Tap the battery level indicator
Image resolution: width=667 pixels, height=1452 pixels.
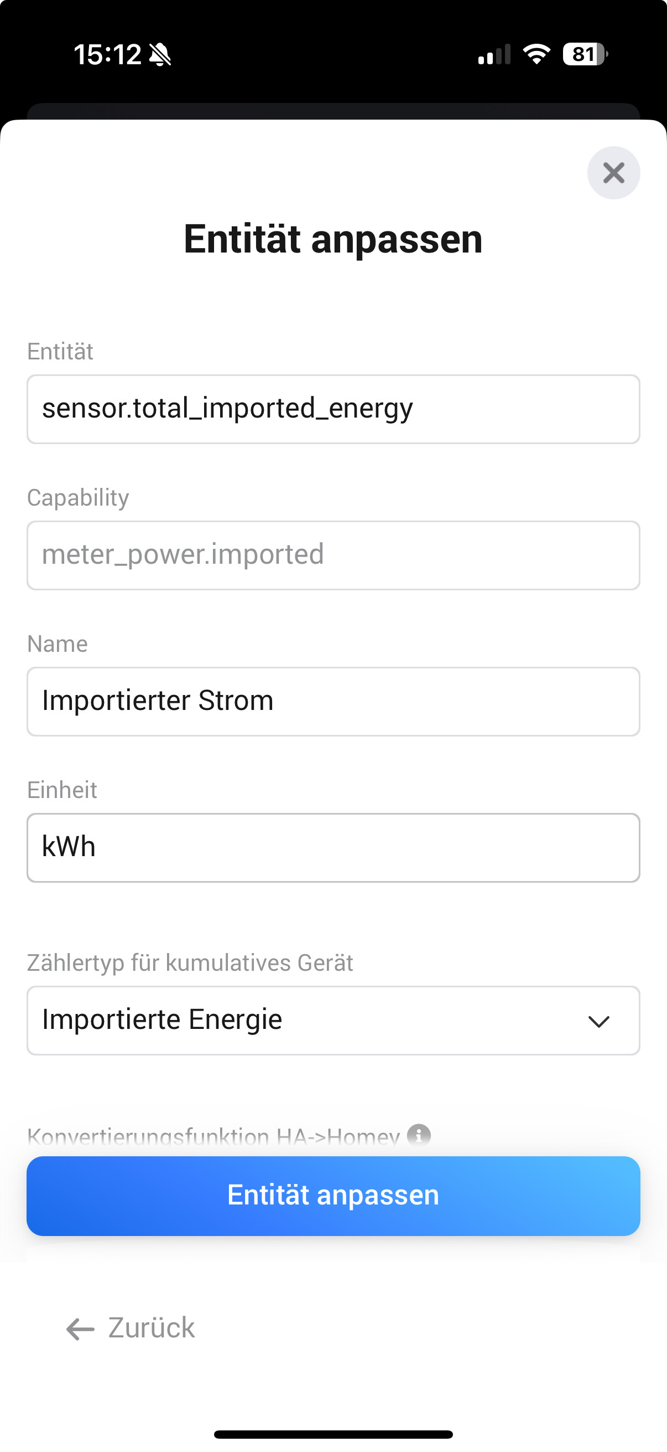(585, 55)
